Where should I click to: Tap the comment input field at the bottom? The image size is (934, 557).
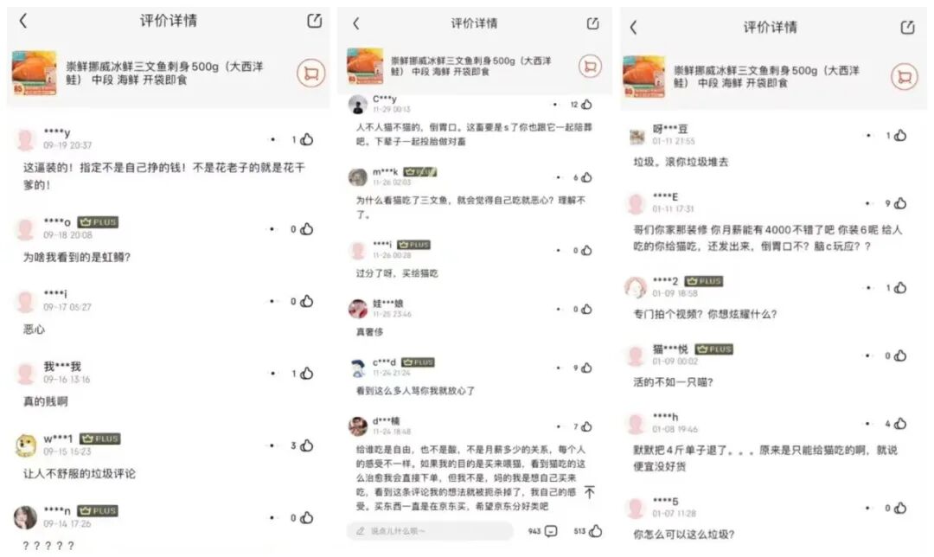point(430,531)
